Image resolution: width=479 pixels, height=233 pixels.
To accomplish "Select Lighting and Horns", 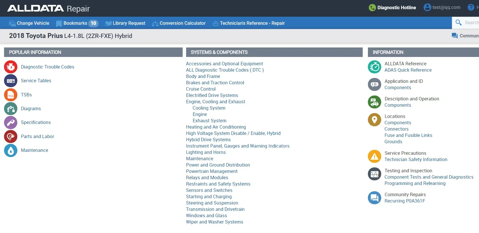I will (x=206, y=152).
